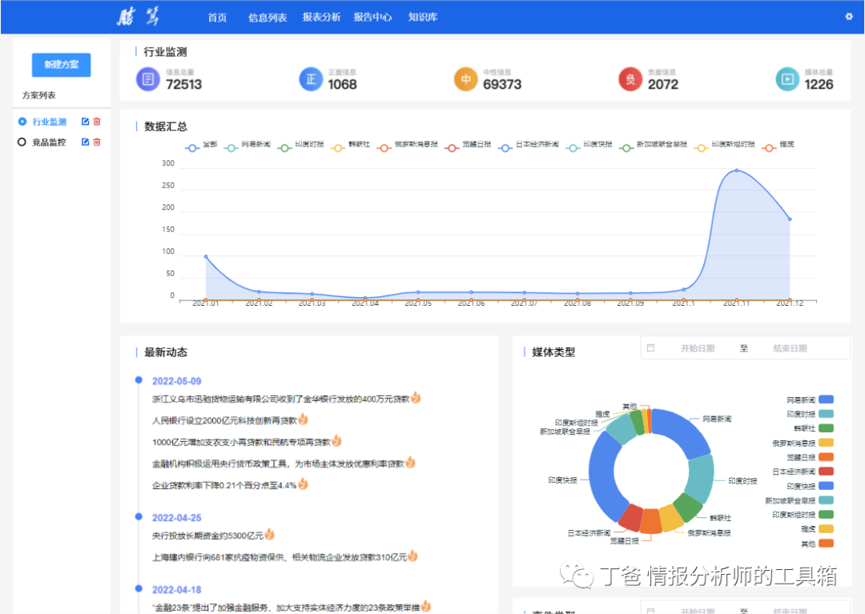This screenshot has height=614, width=865.
Task: Click the 结束日期 field in 媒体类型 panel
Action: pos(790,348)
